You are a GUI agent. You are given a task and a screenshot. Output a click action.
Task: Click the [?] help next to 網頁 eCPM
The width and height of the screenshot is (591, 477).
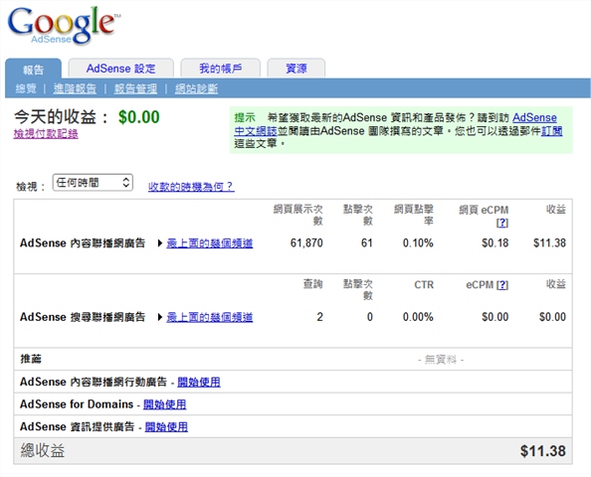coord(502,223)
